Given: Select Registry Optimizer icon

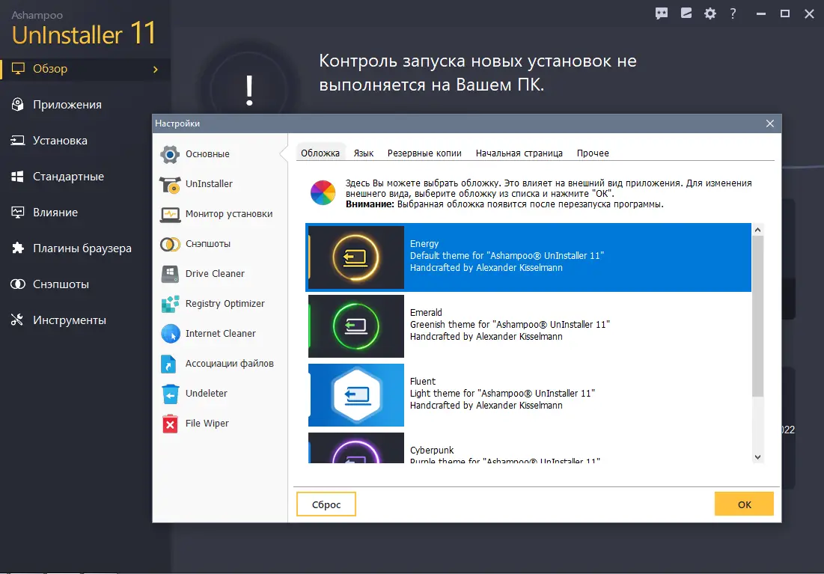Looking at the screenshot, I should point(170,304).
